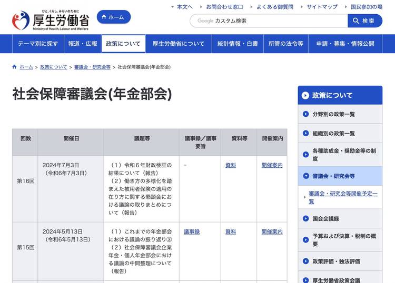This screenshot has width=395, height=283.
Task: Click arrow icon beside 分野別の政策一覧
Action: [x=306, y=114]
